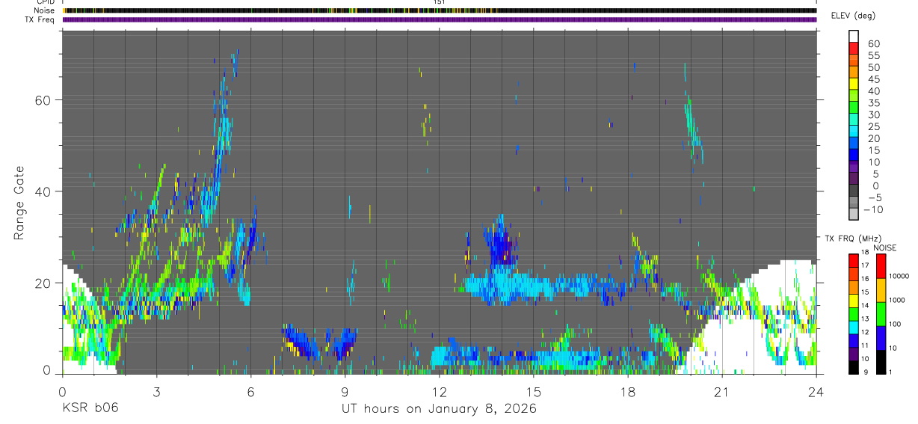
Task: Click the orange 1000–10000 NOISE colorbar swatch
Action: pyautogui.click(x=880, y=289)
